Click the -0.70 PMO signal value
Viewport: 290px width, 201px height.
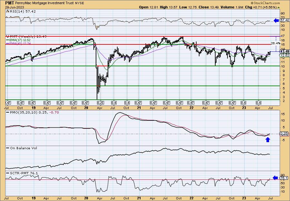click(54, 112)
